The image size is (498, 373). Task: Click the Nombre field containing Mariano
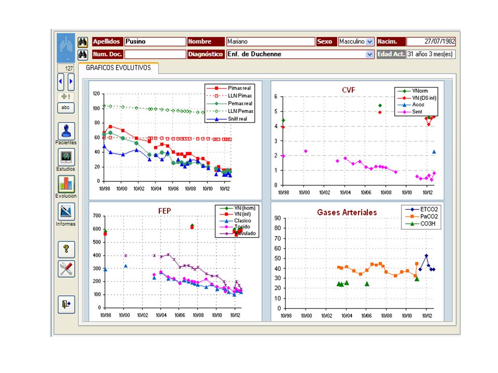click(x=271, y=41)
